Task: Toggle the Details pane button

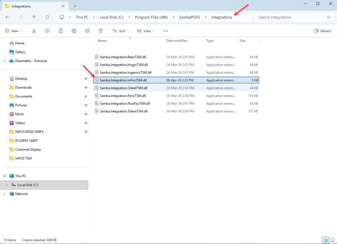Action: tap(322, 31)
